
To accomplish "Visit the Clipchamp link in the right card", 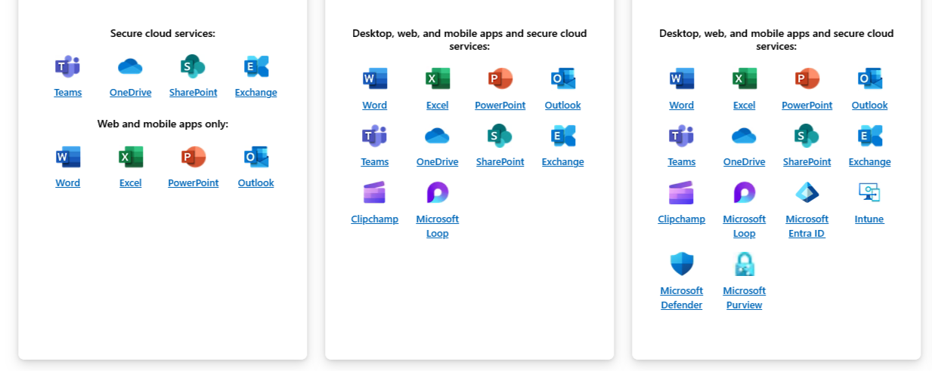I will (x=682, y=219).
